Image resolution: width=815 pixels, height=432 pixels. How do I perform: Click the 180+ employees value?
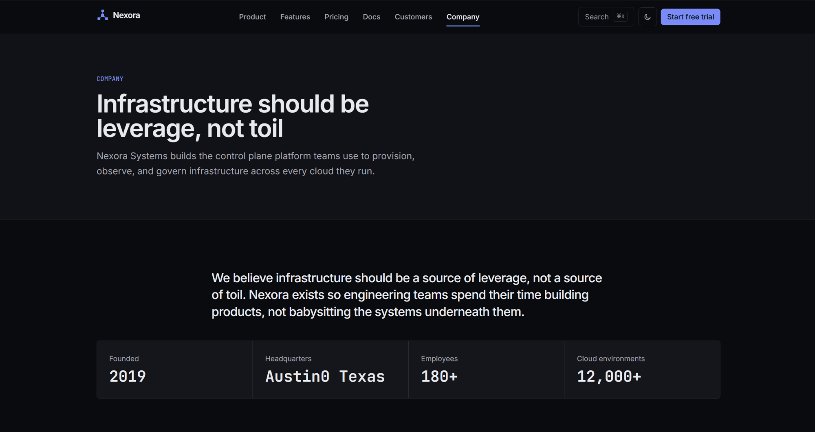tap(439, 376)
